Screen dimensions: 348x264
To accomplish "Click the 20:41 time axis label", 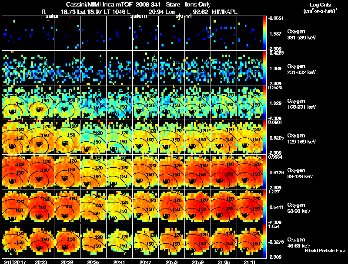I will pos(119,262).
